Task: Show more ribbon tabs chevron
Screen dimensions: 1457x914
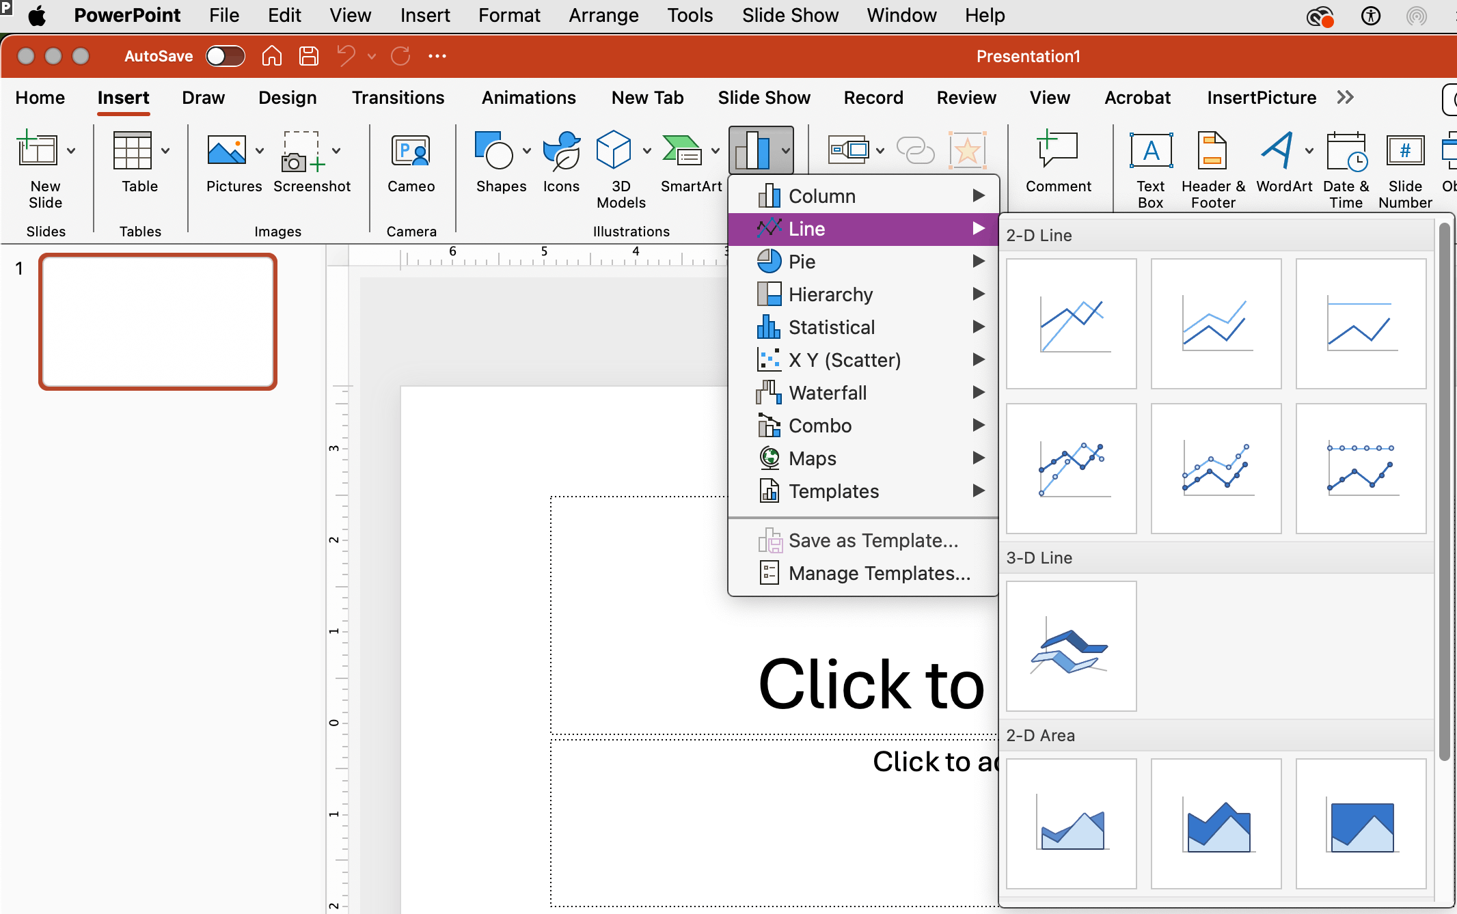Action: pos(1345,98)
